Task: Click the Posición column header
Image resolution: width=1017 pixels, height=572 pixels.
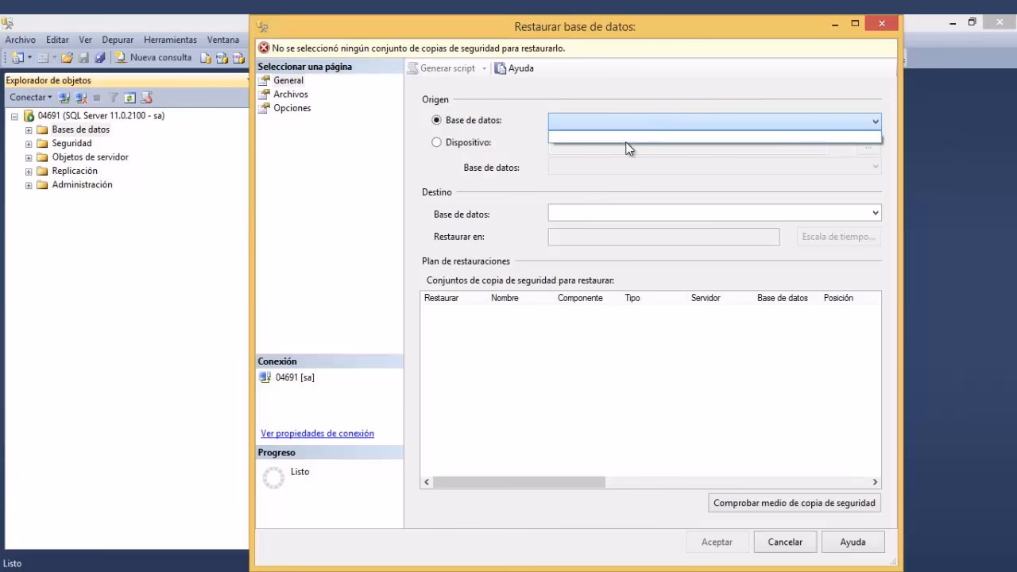Action: pyautogui.click(x=838, y=298)
